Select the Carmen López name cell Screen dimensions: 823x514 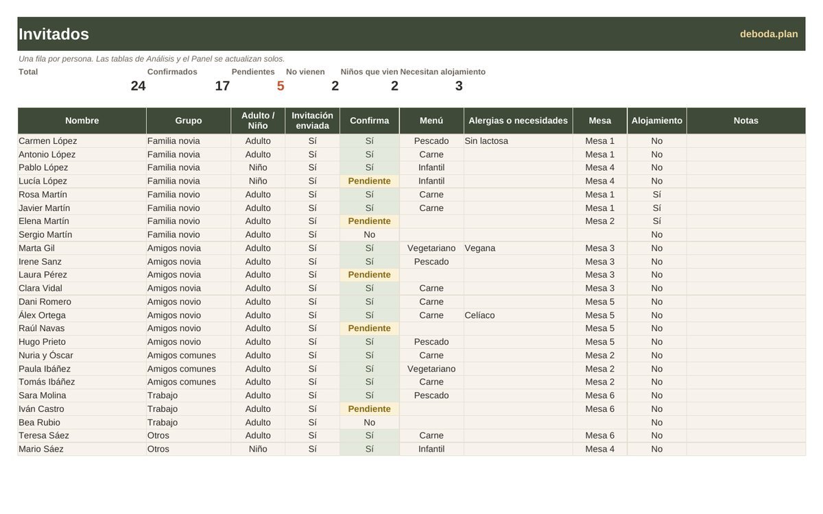tap(82, 141)
